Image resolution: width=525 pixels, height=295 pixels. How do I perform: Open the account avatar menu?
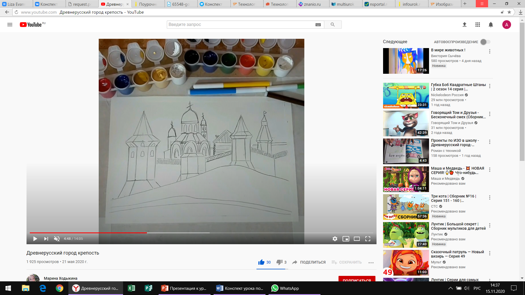click(506, 25)
